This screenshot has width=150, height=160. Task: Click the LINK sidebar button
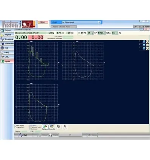coord(7,57)
